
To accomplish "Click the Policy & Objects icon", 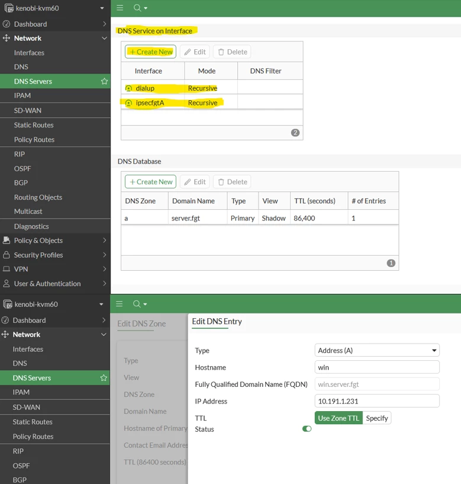I will pyautogui.click(x=6, y=241).
